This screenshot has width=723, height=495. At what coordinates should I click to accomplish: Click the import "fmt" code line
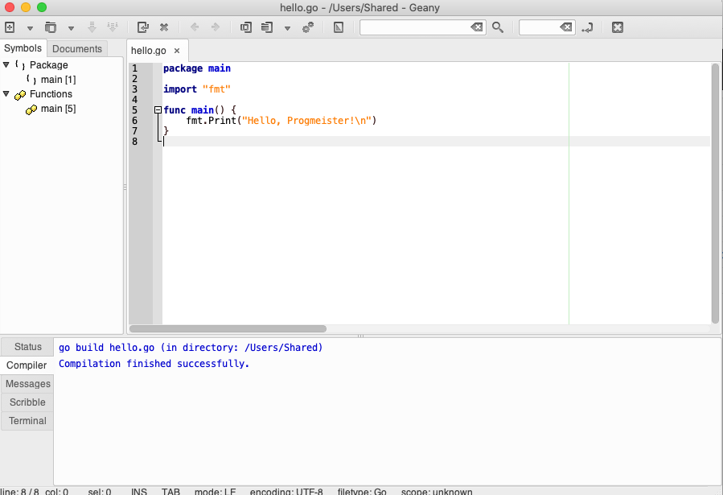click(197, 89)
